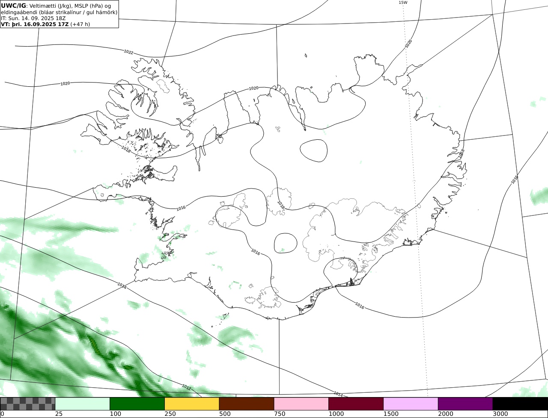
Task: Click legend value "500"
Action: tap(225, 414)
